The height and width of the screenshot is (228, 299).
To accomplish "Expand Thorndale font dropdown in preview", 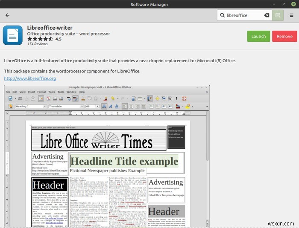I will tap(82, 107).
